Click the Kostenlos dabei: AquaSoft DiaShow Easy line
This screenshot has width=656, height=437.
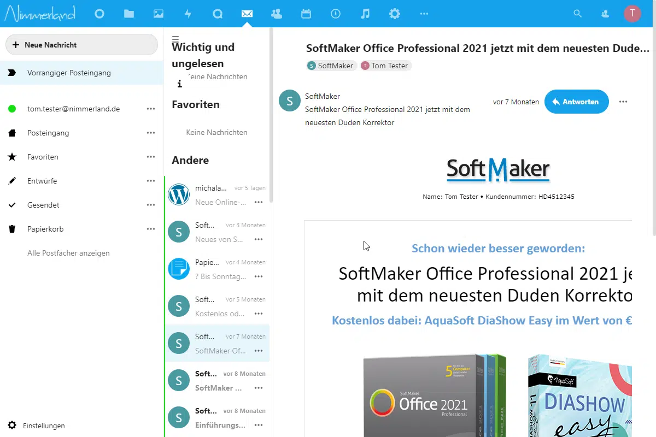482,321
